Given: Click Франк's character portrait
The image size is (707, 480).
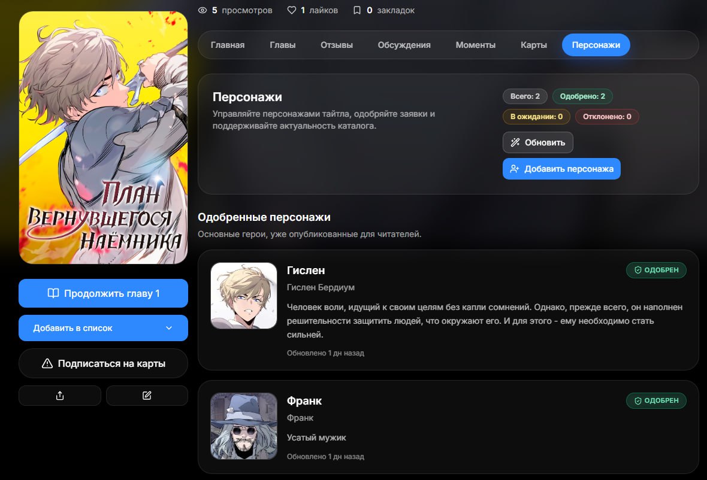Looking at the screenshot, I should tap(244, 426).
